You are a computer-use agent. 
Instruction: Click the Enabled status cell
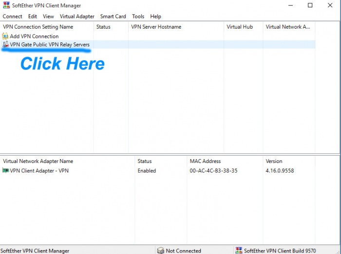pyautogui.click(x=147, y=171)
